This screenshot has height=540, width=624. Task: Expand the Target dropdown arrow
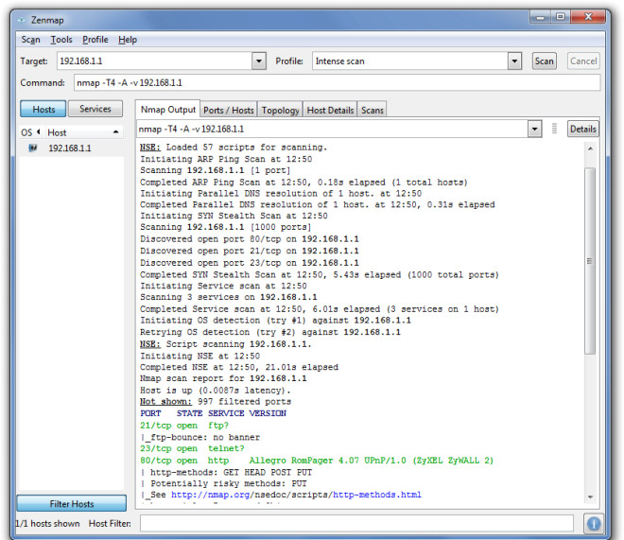point(259,61)
